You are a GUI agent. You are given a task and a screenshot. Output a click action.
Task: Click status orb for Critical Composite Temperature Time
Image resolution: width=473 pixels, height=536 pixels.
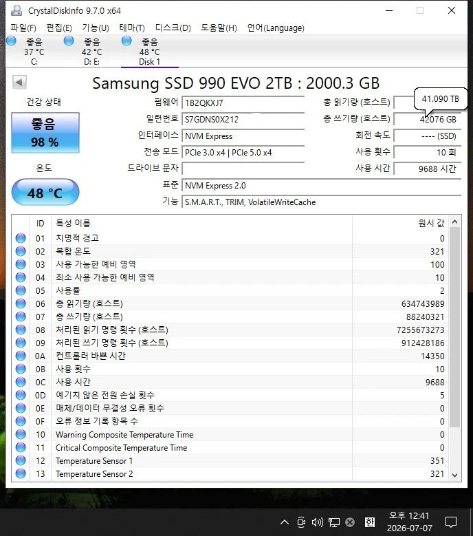[x=21, y=447]
